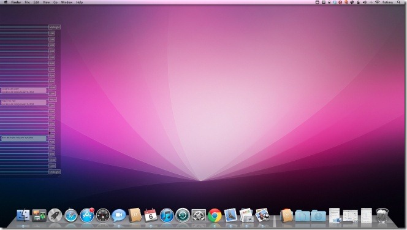The height and width of the screenshot is (230, 407).
Task: Open the Help menu
Action: pos(80,2)
